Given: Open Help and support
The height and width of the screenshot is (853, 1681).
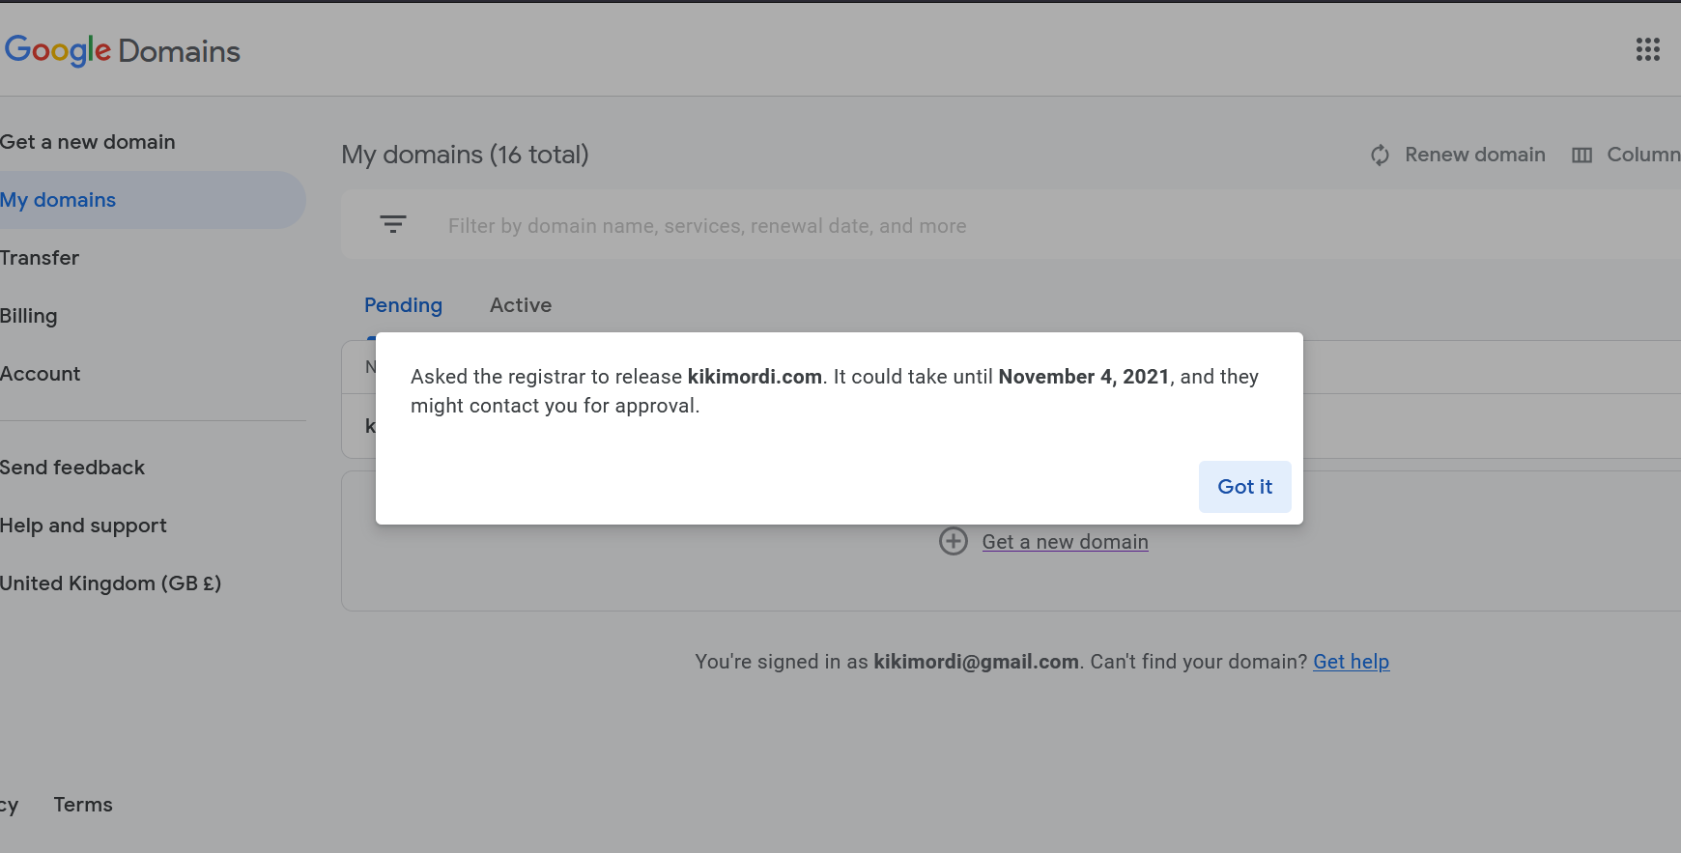Looking at the screenshot, I should pyautogui.click(x=83, y=526).
